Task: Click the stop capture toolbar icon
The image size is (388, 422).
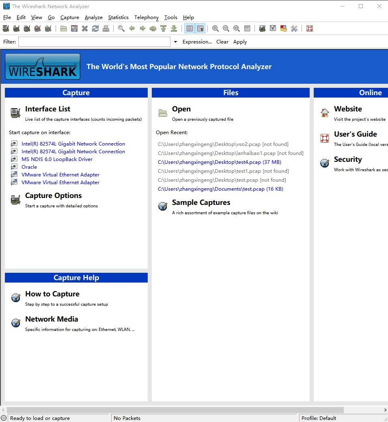Action: (x=38, y=28)
